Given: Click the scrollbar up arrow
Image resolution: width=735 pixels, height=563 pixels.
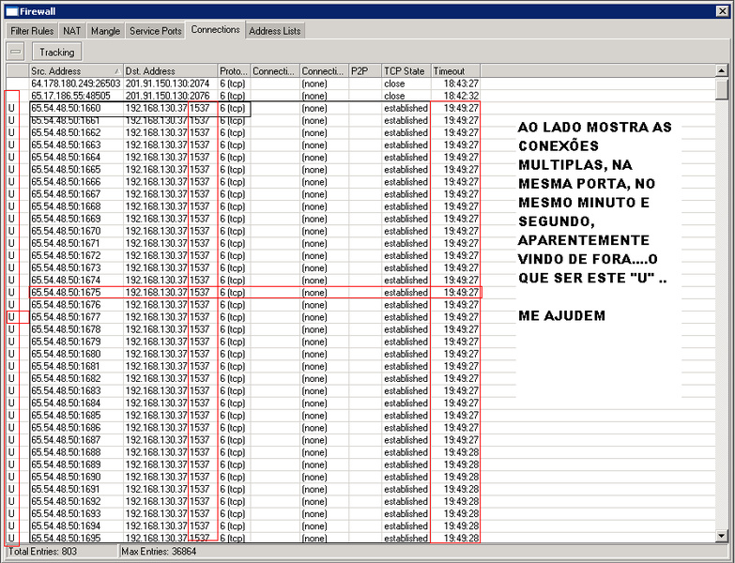Looking at the screenshot, I should [721, 71].
